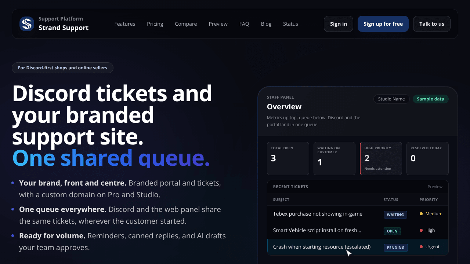The image size is (470, 264).
Task: Click the OPEN status badge
Action: point(392,231)
